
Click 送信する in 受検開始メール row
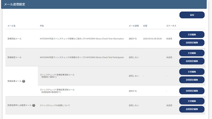[x=133, y=39]
